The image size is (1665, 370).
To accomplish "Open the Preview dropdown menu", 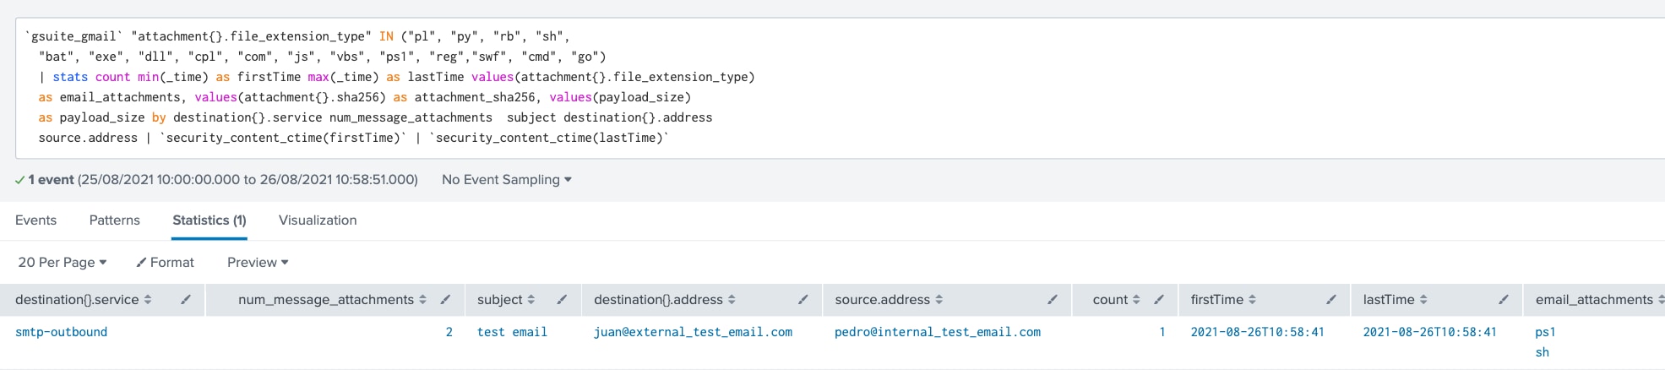I will tap(258, 262).
